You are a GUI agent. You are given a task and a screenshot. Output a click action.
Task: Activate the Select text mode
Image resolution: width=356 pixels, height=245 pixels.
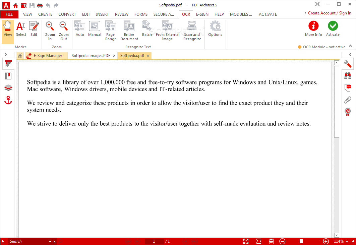pyautogui.click(x=21, y=29)
